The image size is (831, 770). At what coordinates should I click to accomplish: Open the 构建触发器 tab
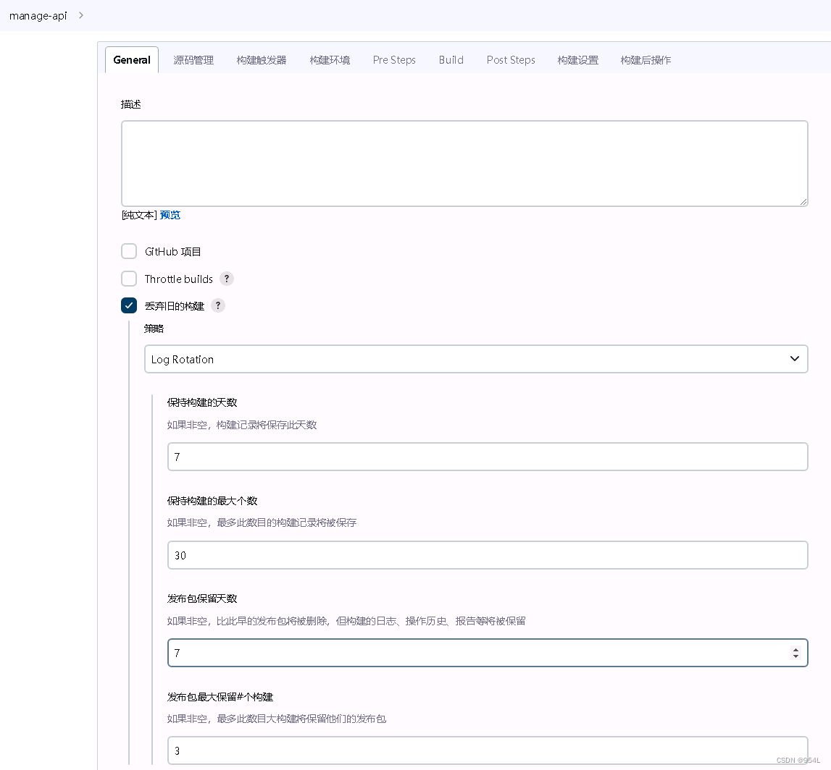point(262,60)
